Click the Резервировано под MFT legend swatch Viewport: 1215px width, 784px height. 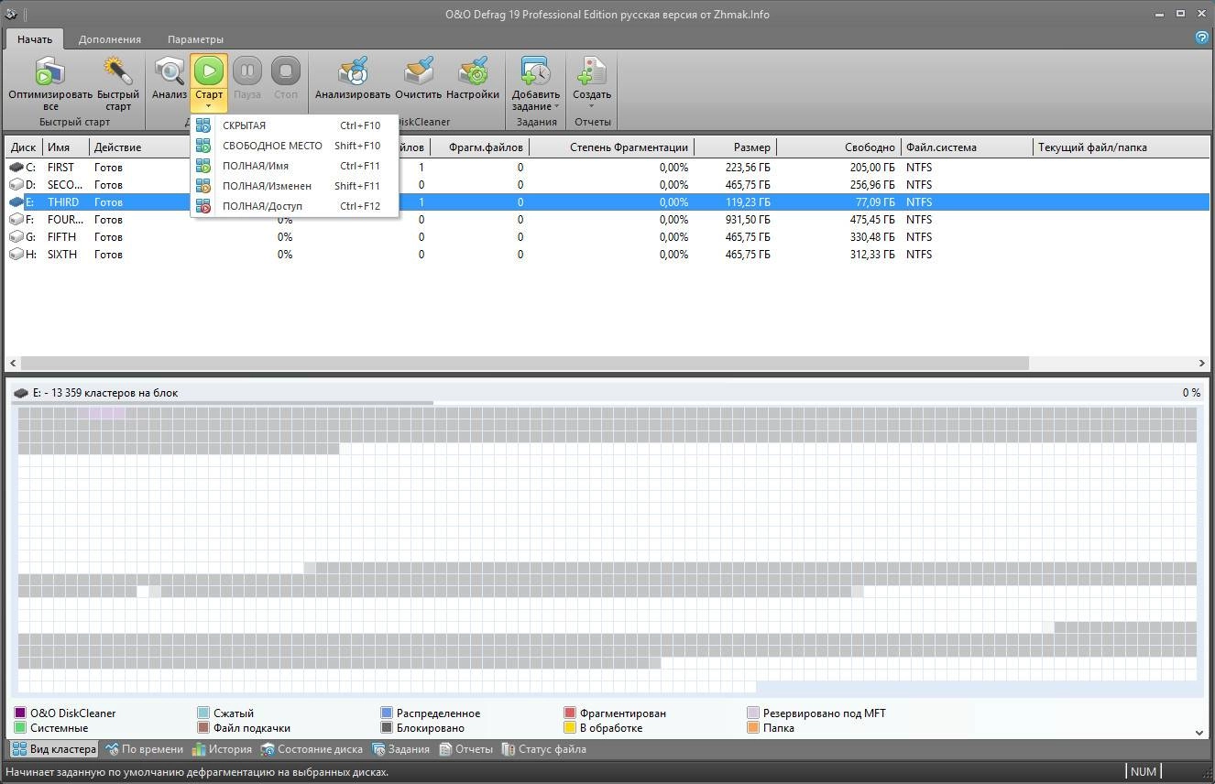pyautogui.click(x=753, y=713)
